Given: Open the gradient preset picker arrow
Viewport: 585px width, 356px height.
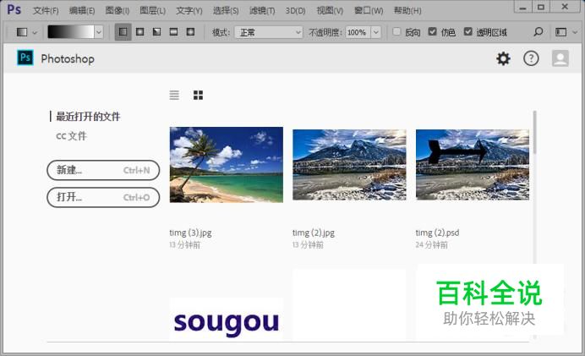Looking at the screenshot, I should (x=99, y=32).
